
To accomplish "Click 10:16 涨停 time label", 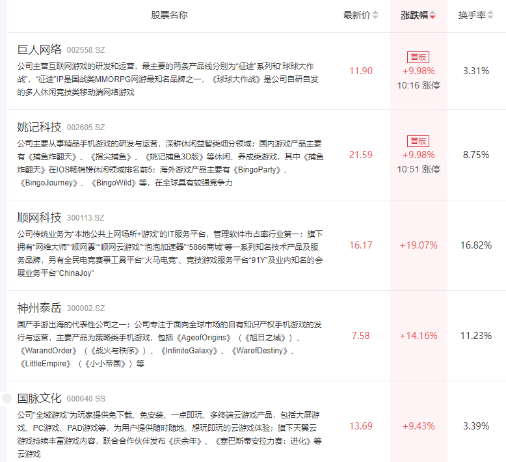I will click(419, 85).
